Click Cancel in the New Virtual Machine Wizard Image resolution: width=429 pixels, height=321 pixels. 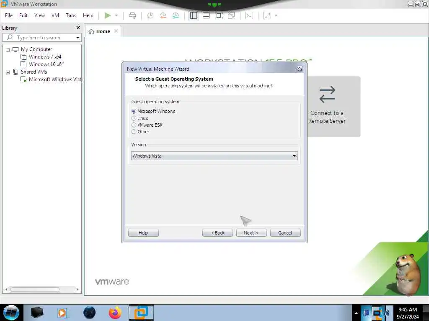[x=285, y=233]
